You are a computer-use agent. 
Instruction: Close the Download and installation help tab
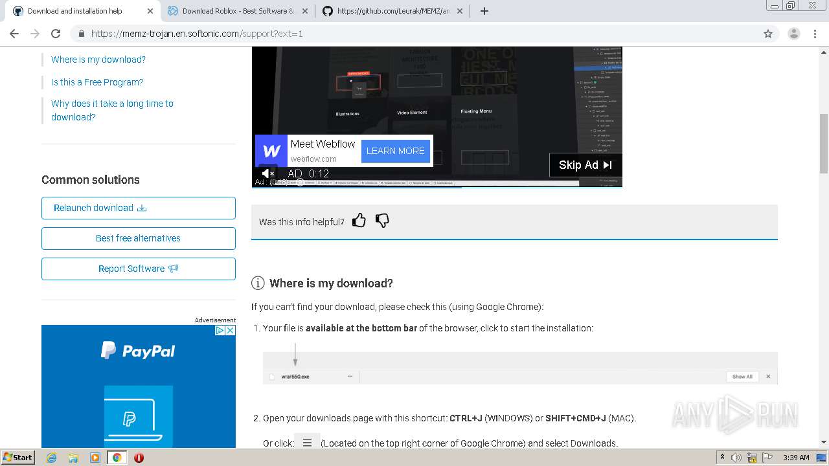(150, 11)
